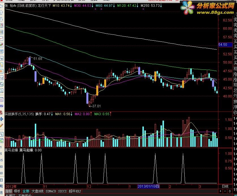Open the window list icon
The width and height of the screenshot is (237, 196).
tap(1, 52)
